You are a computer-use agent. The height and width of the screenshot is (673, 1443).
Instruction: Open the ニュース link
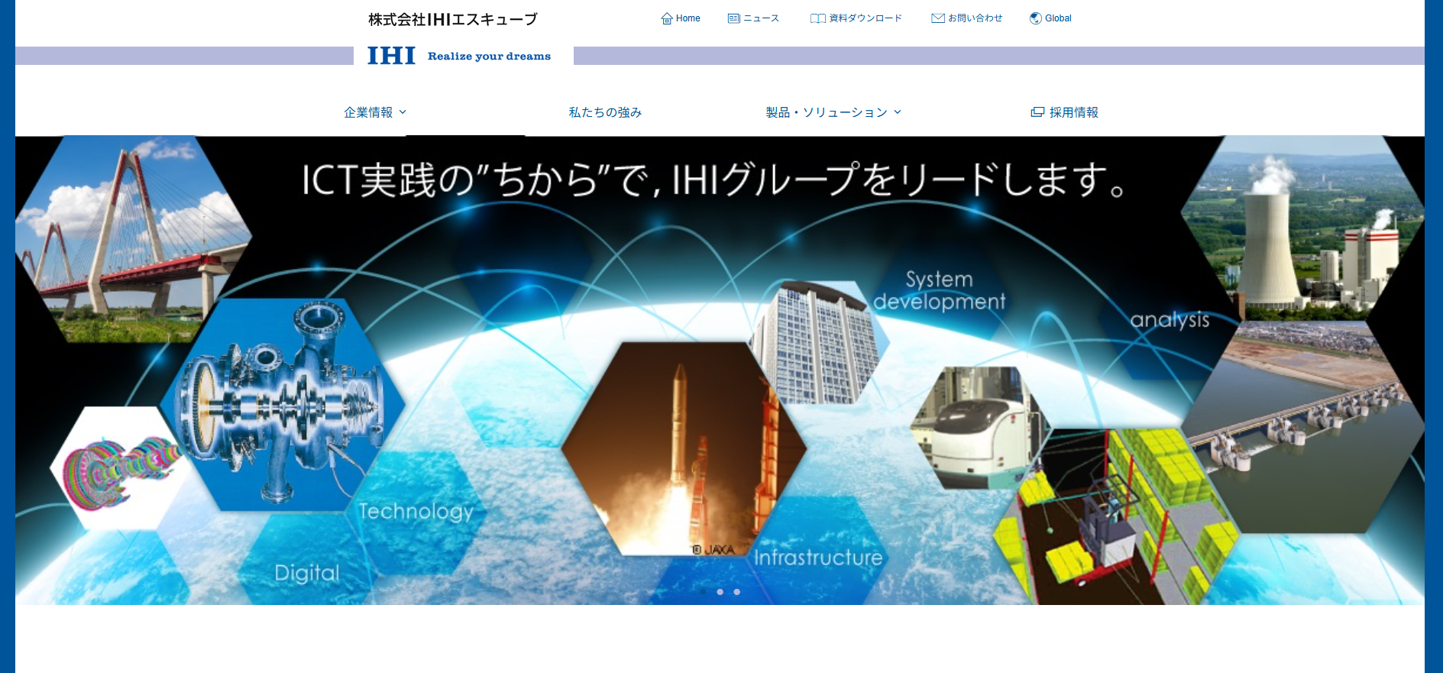[x=761, y=18]
